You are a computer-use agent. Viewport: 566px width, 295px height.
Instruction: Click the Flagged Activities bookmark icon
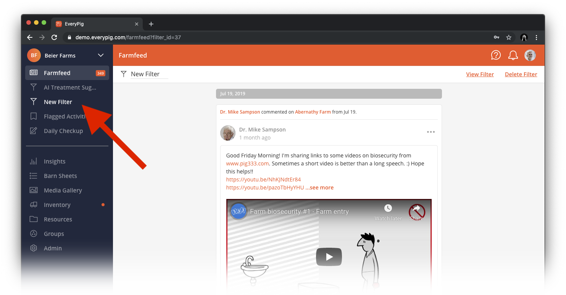click(34, 116)
